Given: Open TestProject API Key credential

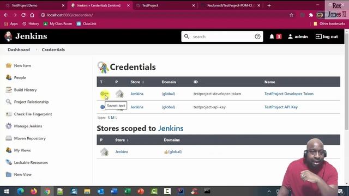Looking at the screenshot, I should [x=281, y=107].
